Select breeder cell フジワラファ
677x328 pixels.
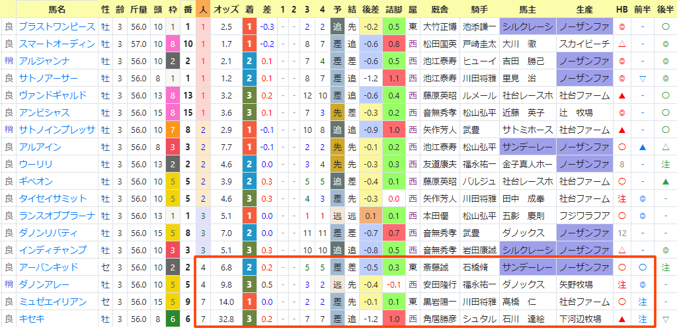point(584,216)
